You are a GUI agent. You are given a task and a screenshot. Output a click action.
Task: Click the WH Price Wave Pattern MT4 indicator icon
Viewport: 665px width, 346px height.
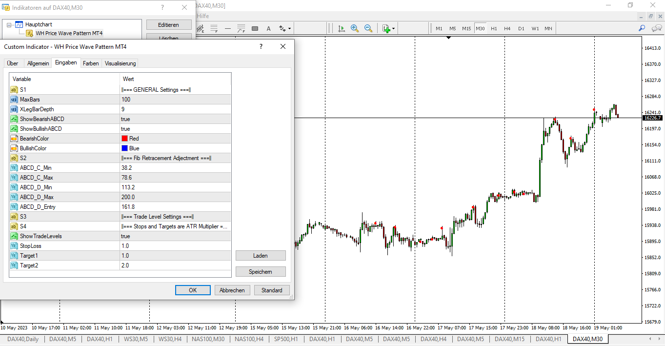pyautogui.click(x=29, y=33)
